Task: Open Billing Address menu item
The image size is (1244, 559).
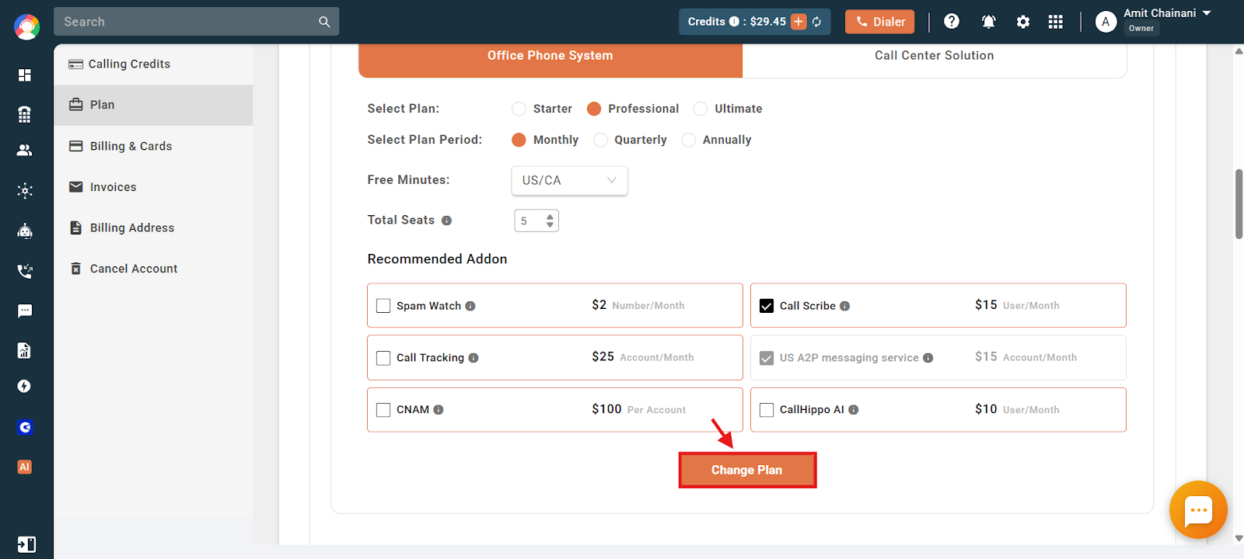Action: (153, 227)
